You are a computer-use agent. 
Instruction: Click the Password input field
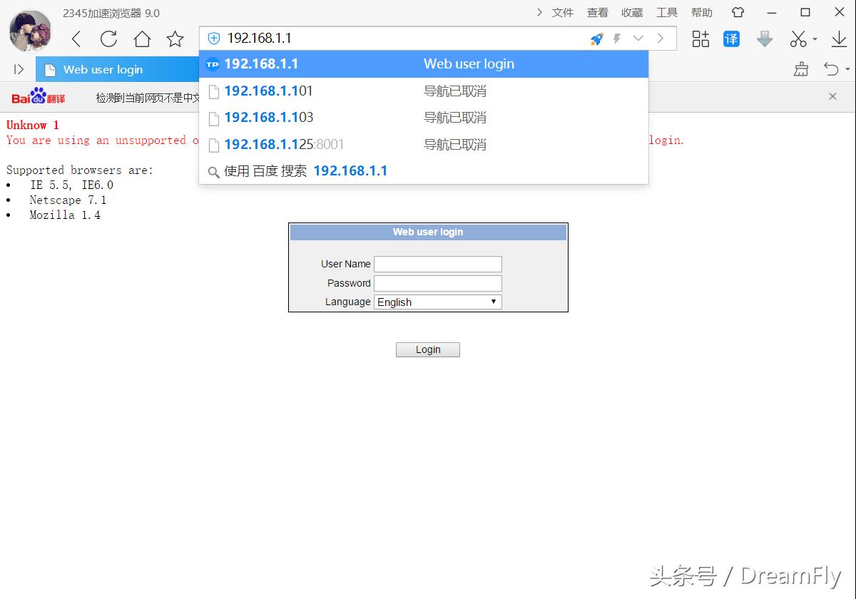pyautogui.click(x=437, y=283)
